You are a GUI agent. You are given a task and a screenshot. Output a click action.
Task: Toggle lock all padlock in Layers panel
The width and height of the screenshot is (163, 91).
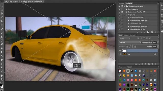(x=135, y=47)
